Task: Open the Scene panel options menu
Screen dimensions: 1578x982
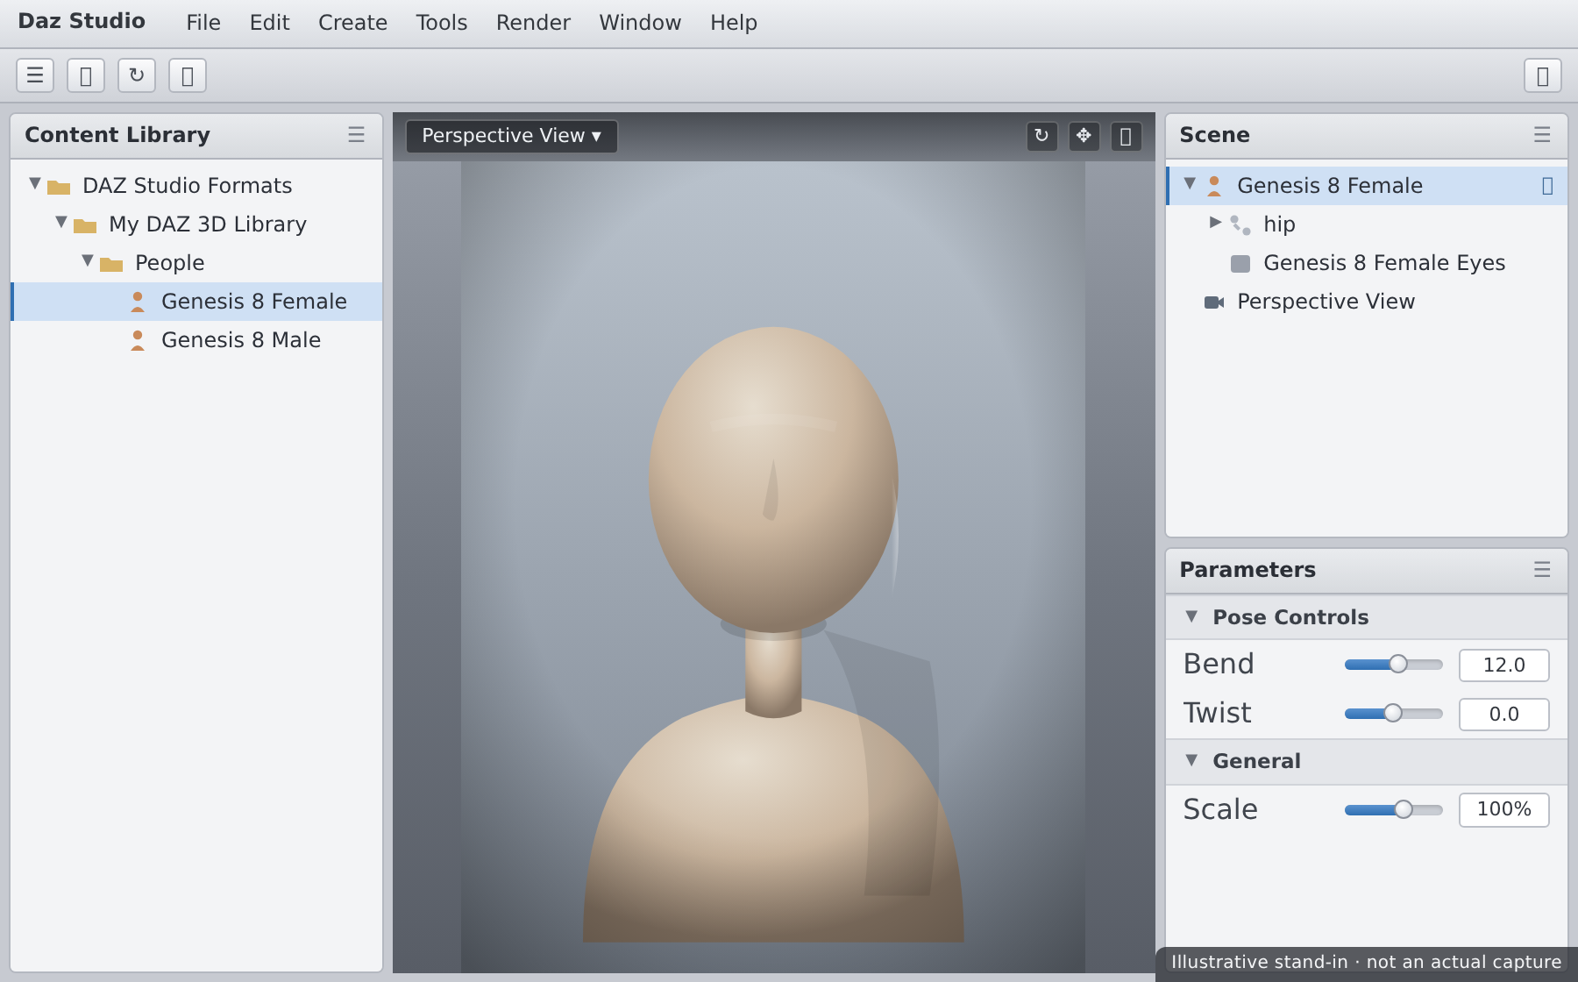Action: pos(1542,135)
